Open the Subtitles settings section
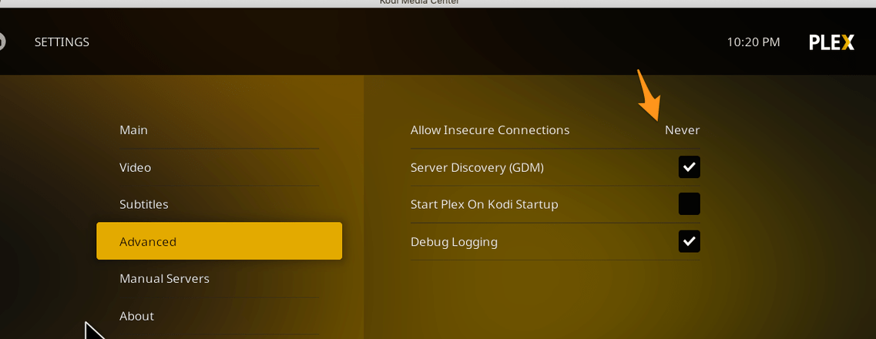Viewport: 876px width, 339px height. click(x=219, y=204)
